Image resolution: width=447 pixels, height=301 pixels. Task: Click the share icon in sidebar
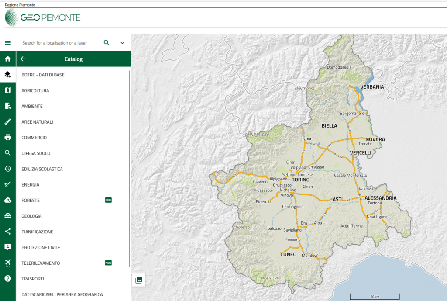pos(8,232)
